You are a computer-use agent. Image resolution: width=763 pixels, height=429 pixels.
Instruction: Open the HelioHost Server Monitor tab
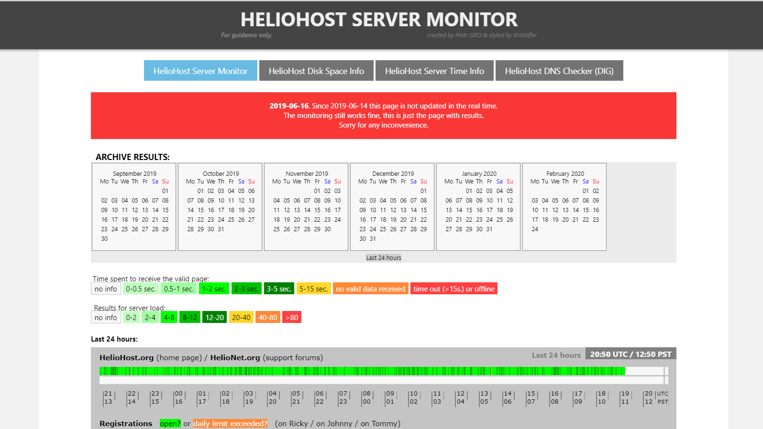click(200, 71)
